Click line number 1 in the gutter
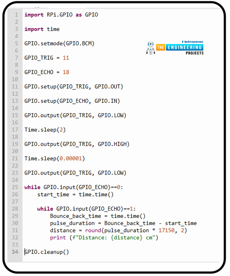This screenshot has width=230, height=276. click(16, 15)
